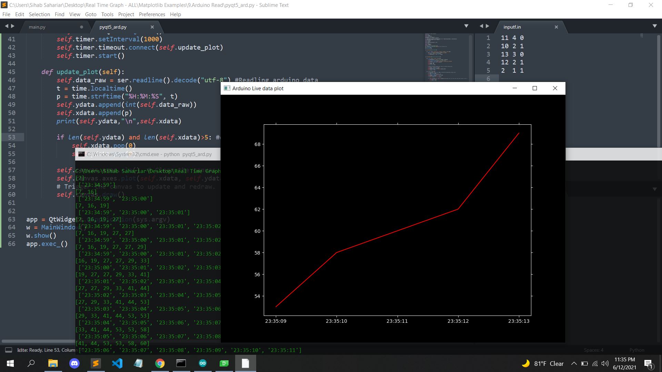Open the View menu

(74, 14)
